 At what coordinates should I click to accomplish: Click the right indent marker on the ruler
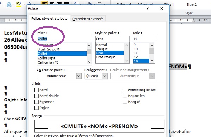click(194, 21)
